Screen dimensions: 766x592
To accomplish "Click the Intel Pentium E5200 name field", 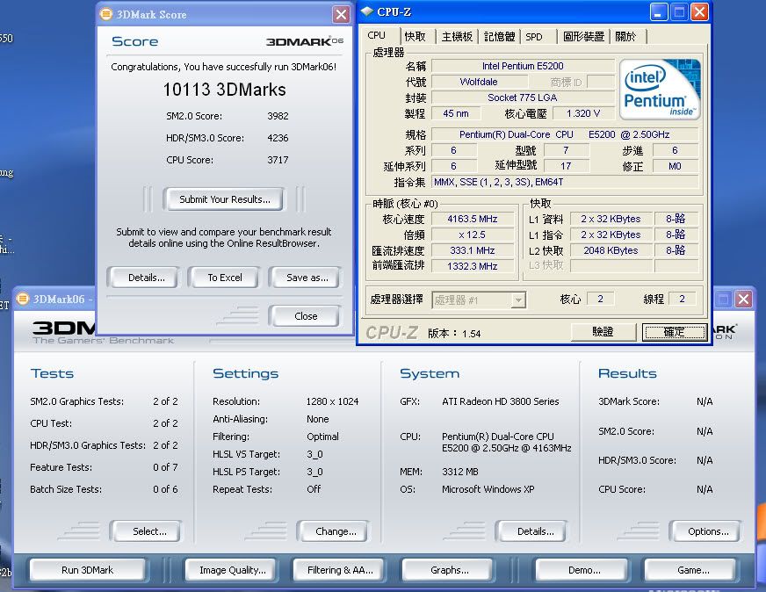I will 523,66.
